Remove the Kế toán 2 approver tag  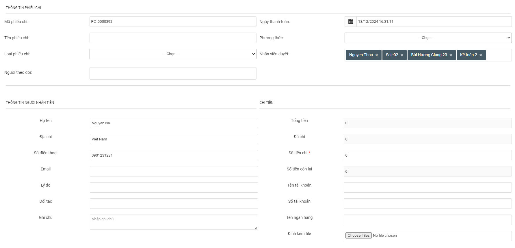coord(481,55)
